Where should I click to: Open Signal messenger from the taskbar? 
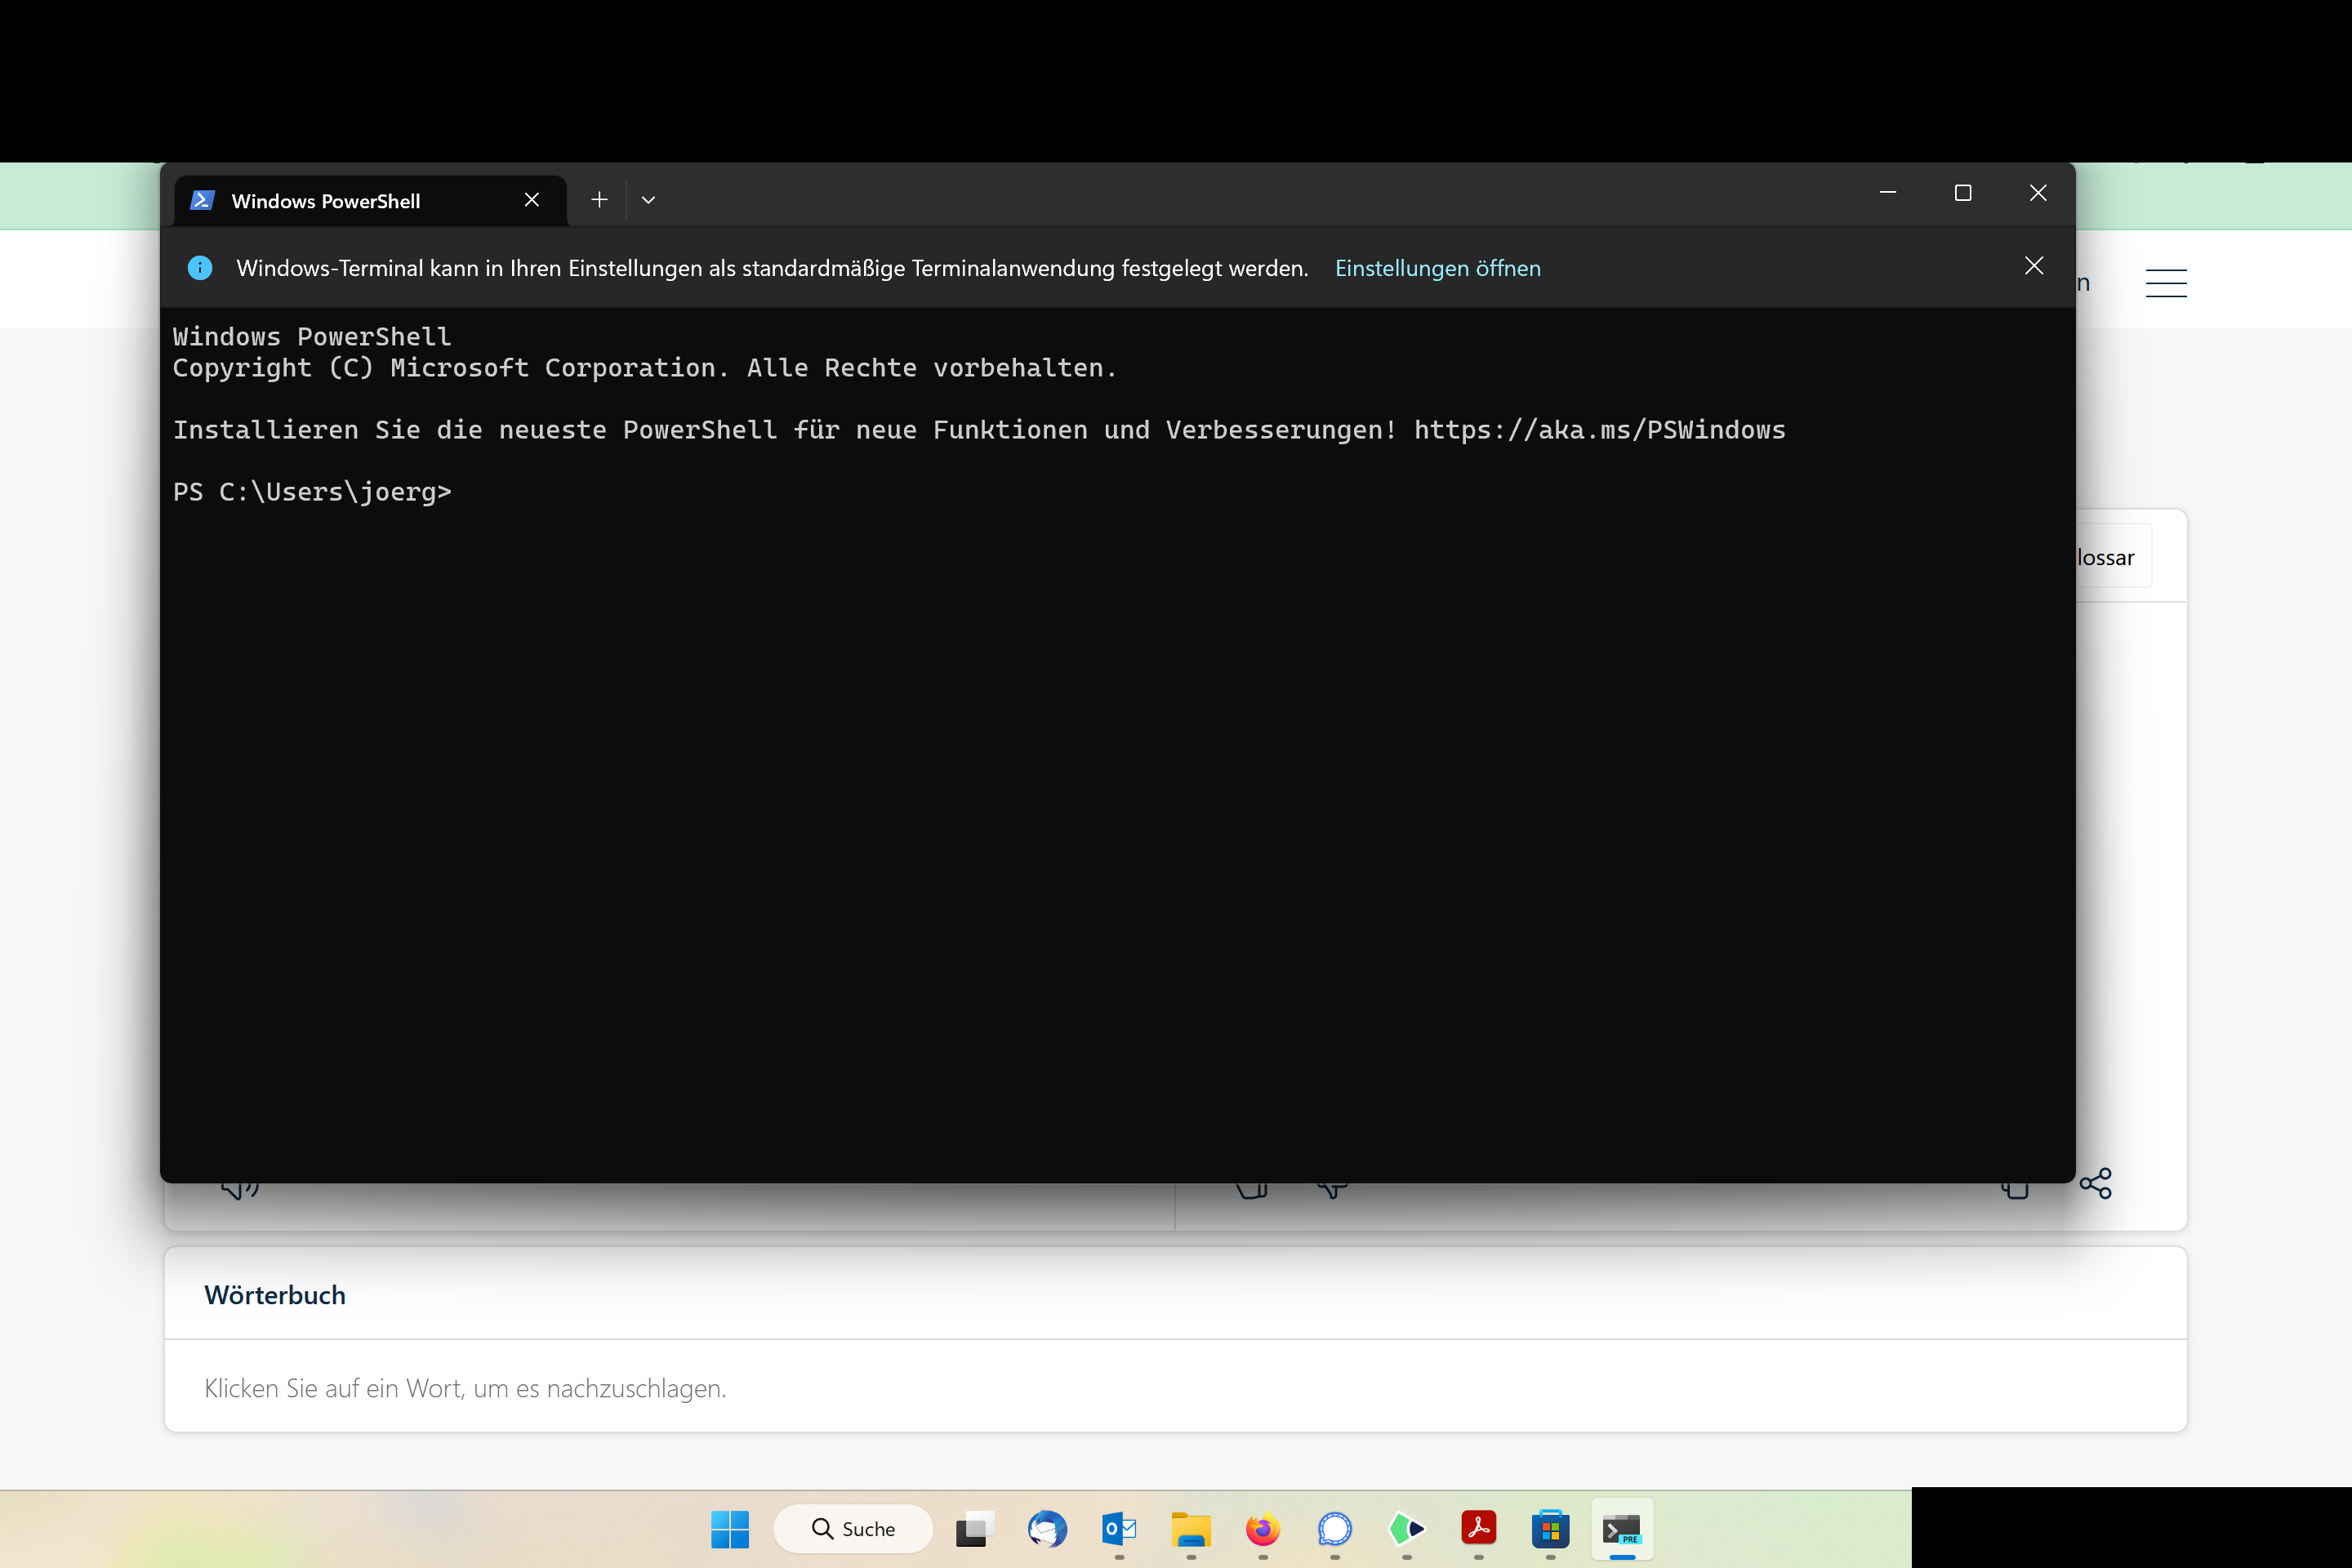point(1335,1528)
